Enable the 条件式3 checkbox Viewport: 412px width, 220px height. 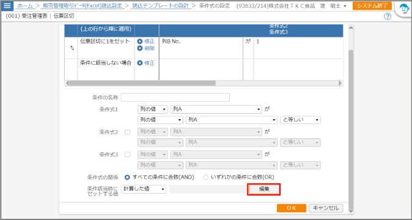point(127,155)
